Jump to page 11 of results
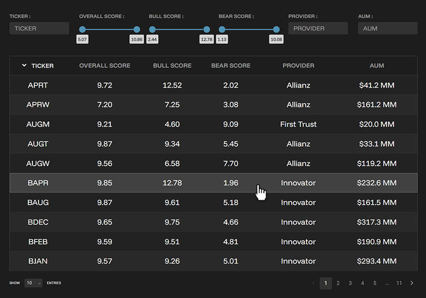426x298 pixels. (x=399, y=283)
